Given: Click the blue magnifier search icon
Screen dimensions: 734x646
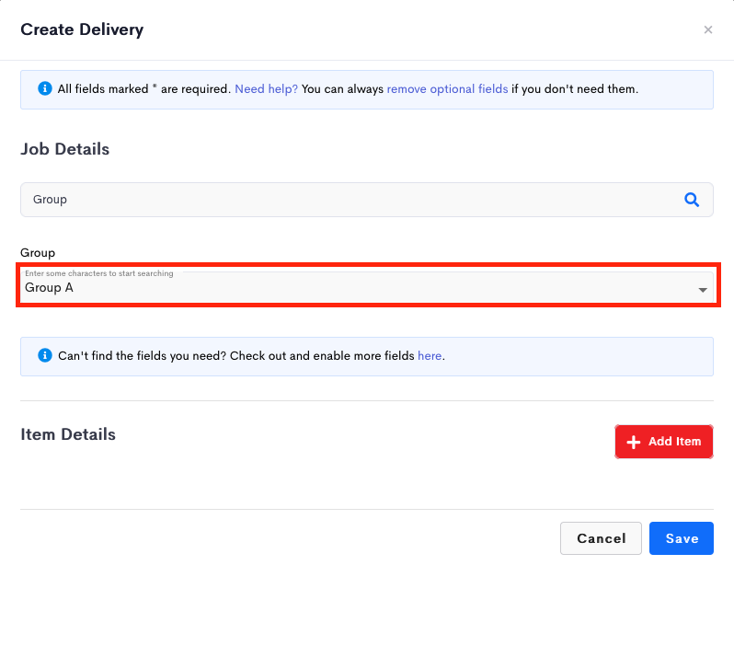Looking at the screenshot, I should pos(692,200).
